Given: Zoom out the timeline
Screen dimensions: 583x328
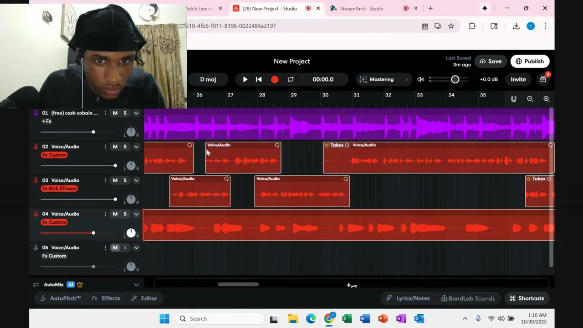Looking at the screenshot, I should tap(530, 99).
